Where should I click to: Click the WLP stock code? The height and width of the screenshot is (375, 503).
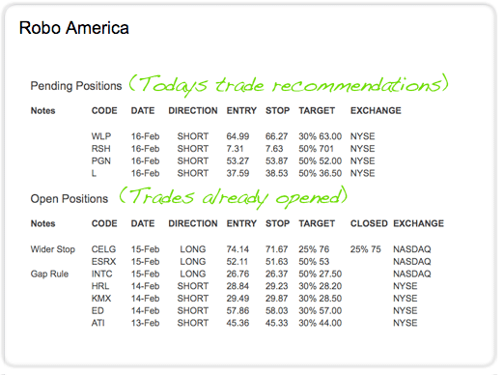pyautogui.click(x=101, y=136)
